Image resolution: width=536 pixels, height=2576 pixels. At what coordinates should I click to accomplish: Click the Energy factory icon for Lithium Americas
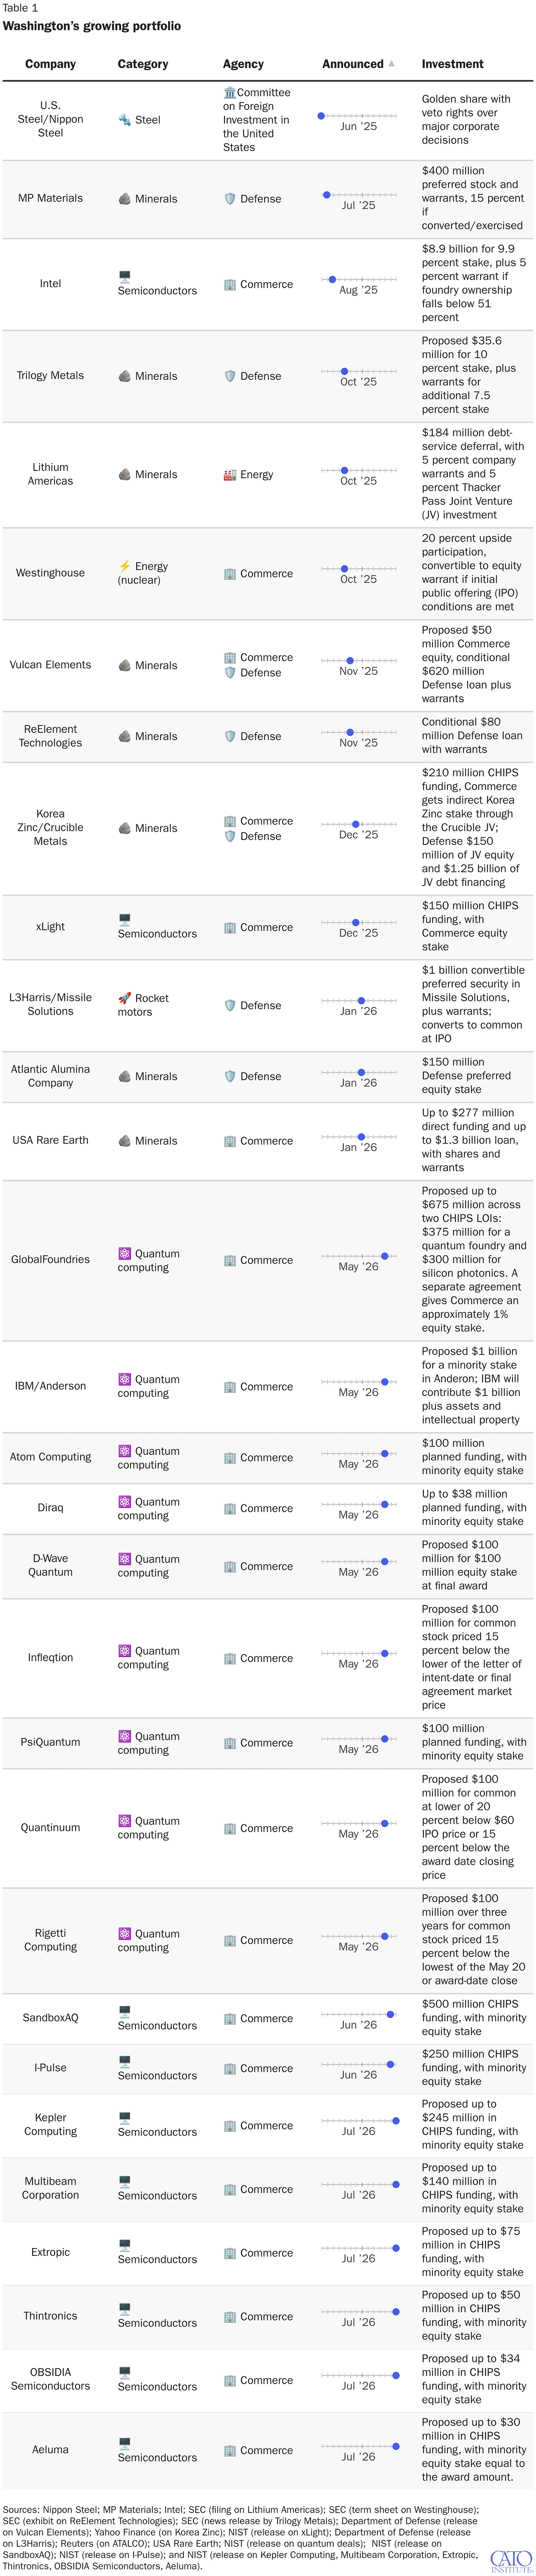pos(230,475)
